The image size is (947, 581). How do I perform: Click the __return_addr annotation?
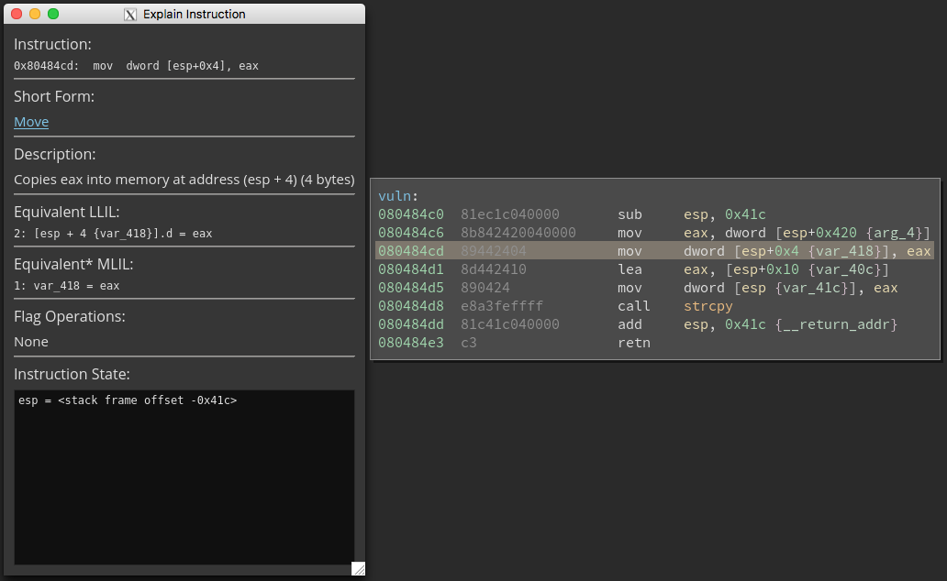click(837, 324)
